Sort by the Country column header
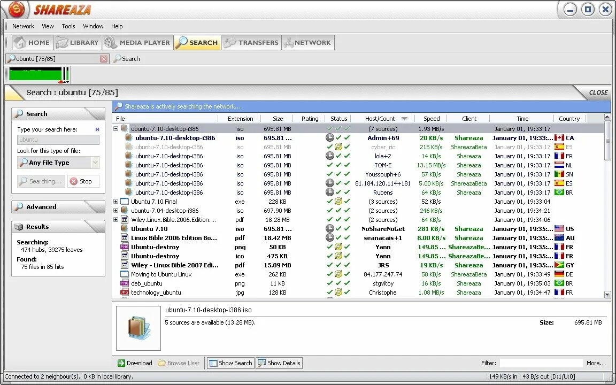Image resolution: width=616 pixels, height=385 pixels. point(569,119)
